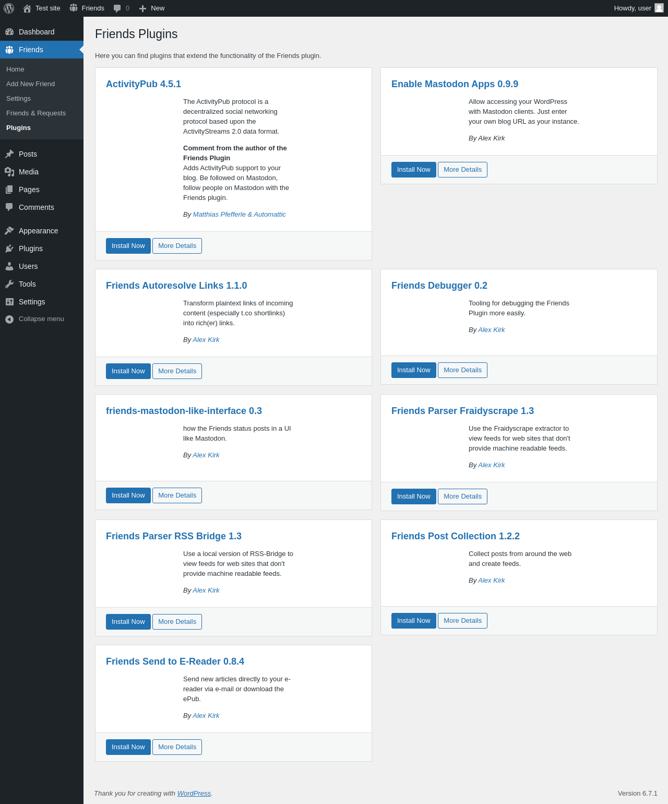Image resolution: width=668 pixels, height=804 pixels.
Task: Click the Settings sliders icon in sidebar
Action: pos(9,302)
